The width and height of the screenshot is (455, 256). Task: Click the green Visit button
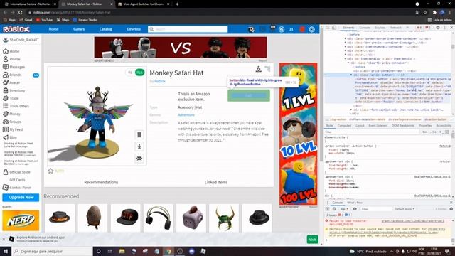click(312, 240)
